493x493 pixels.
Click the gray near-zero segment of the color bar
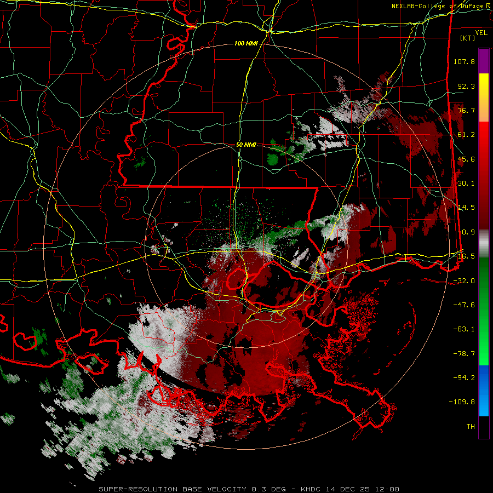[x=484, y=244]
